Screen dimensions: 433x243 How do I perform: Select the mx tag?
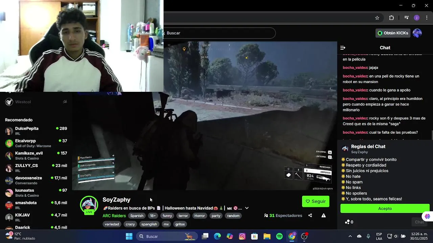[166, 224]
